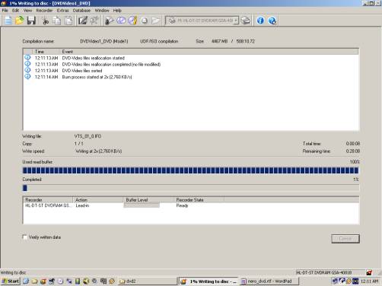Click the VTS_01_0.IFO writing file value
This screenshot has height=286, width=382.
[88, 136]
